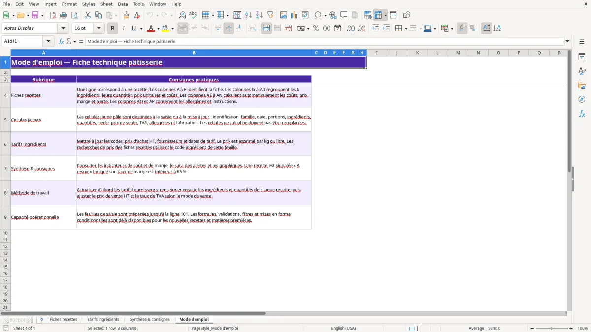The image size is (591, 332).
Task: Switch to Fiches recettes sheet tab
Action: 63,320
